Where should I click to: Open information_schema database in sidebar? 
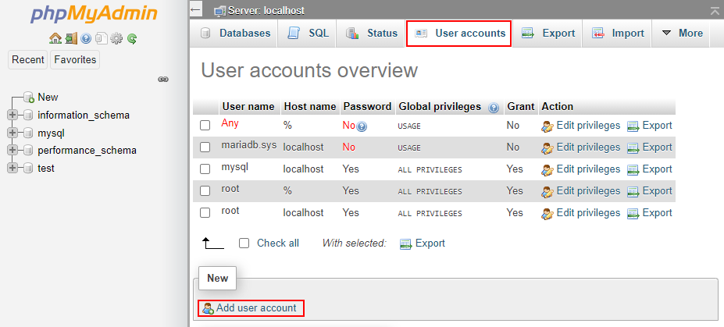(x=84, y=115)
